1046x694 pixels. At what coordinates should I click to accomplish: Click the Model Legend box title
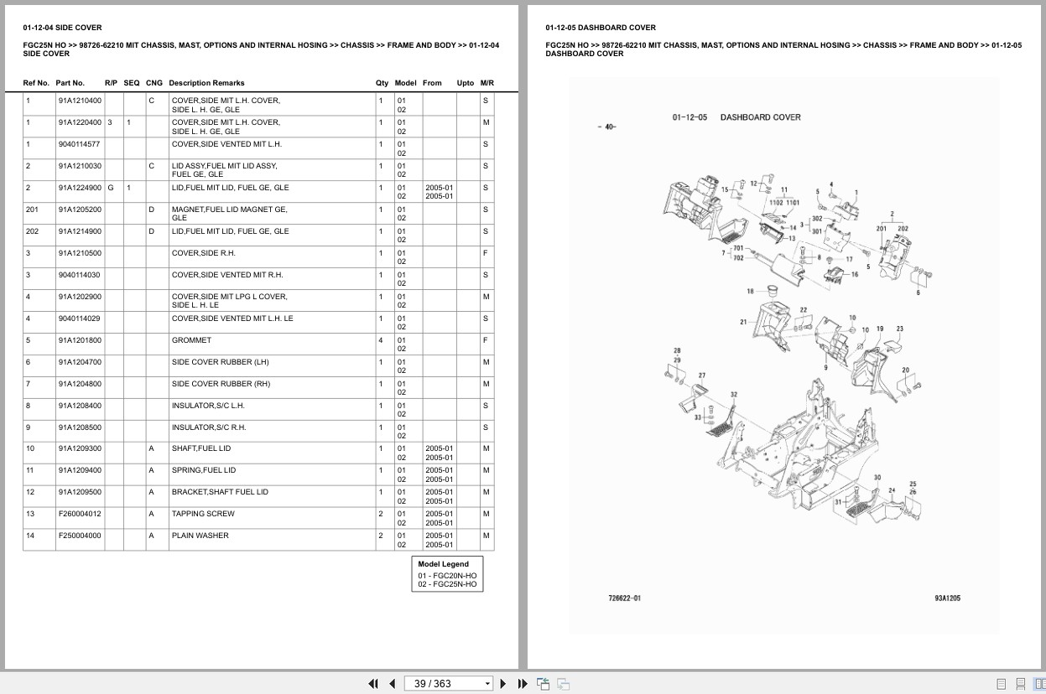pyautogui.click(x=444, y=564)
